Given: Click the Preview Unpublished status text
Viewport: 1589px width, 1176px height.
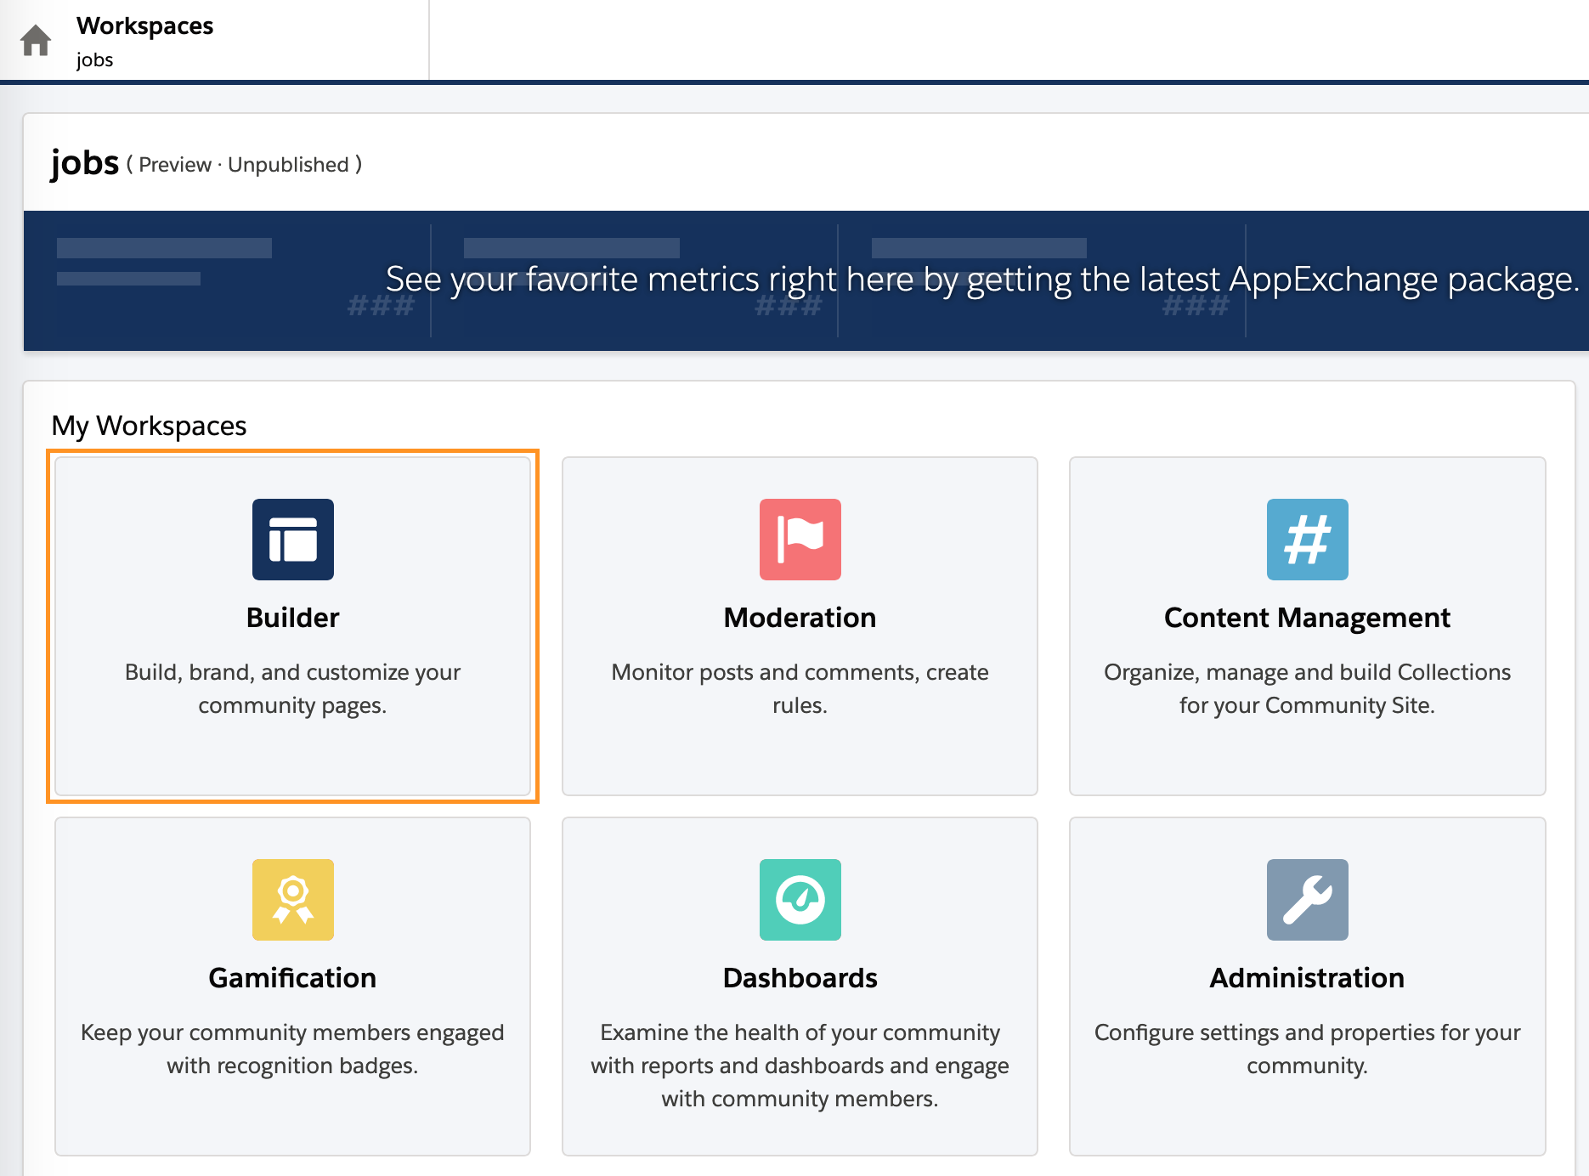Looking at the screenshot, I should 244,165.
